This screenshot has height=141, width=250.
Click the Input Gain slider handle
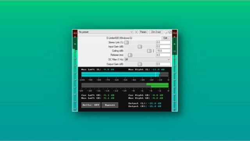[140, 46]
